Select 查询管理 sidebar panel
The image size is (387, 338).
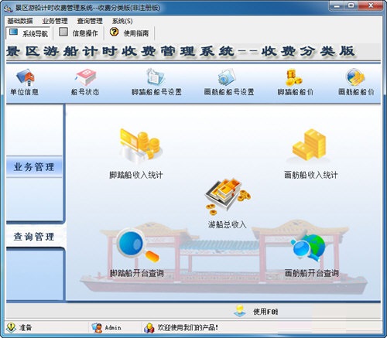[x=34, y=237]
